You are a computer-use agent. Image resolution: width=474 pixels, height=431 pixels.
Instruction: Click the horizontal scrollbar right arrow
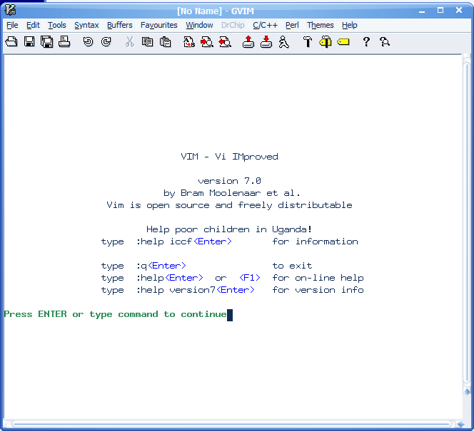point(460,425)
